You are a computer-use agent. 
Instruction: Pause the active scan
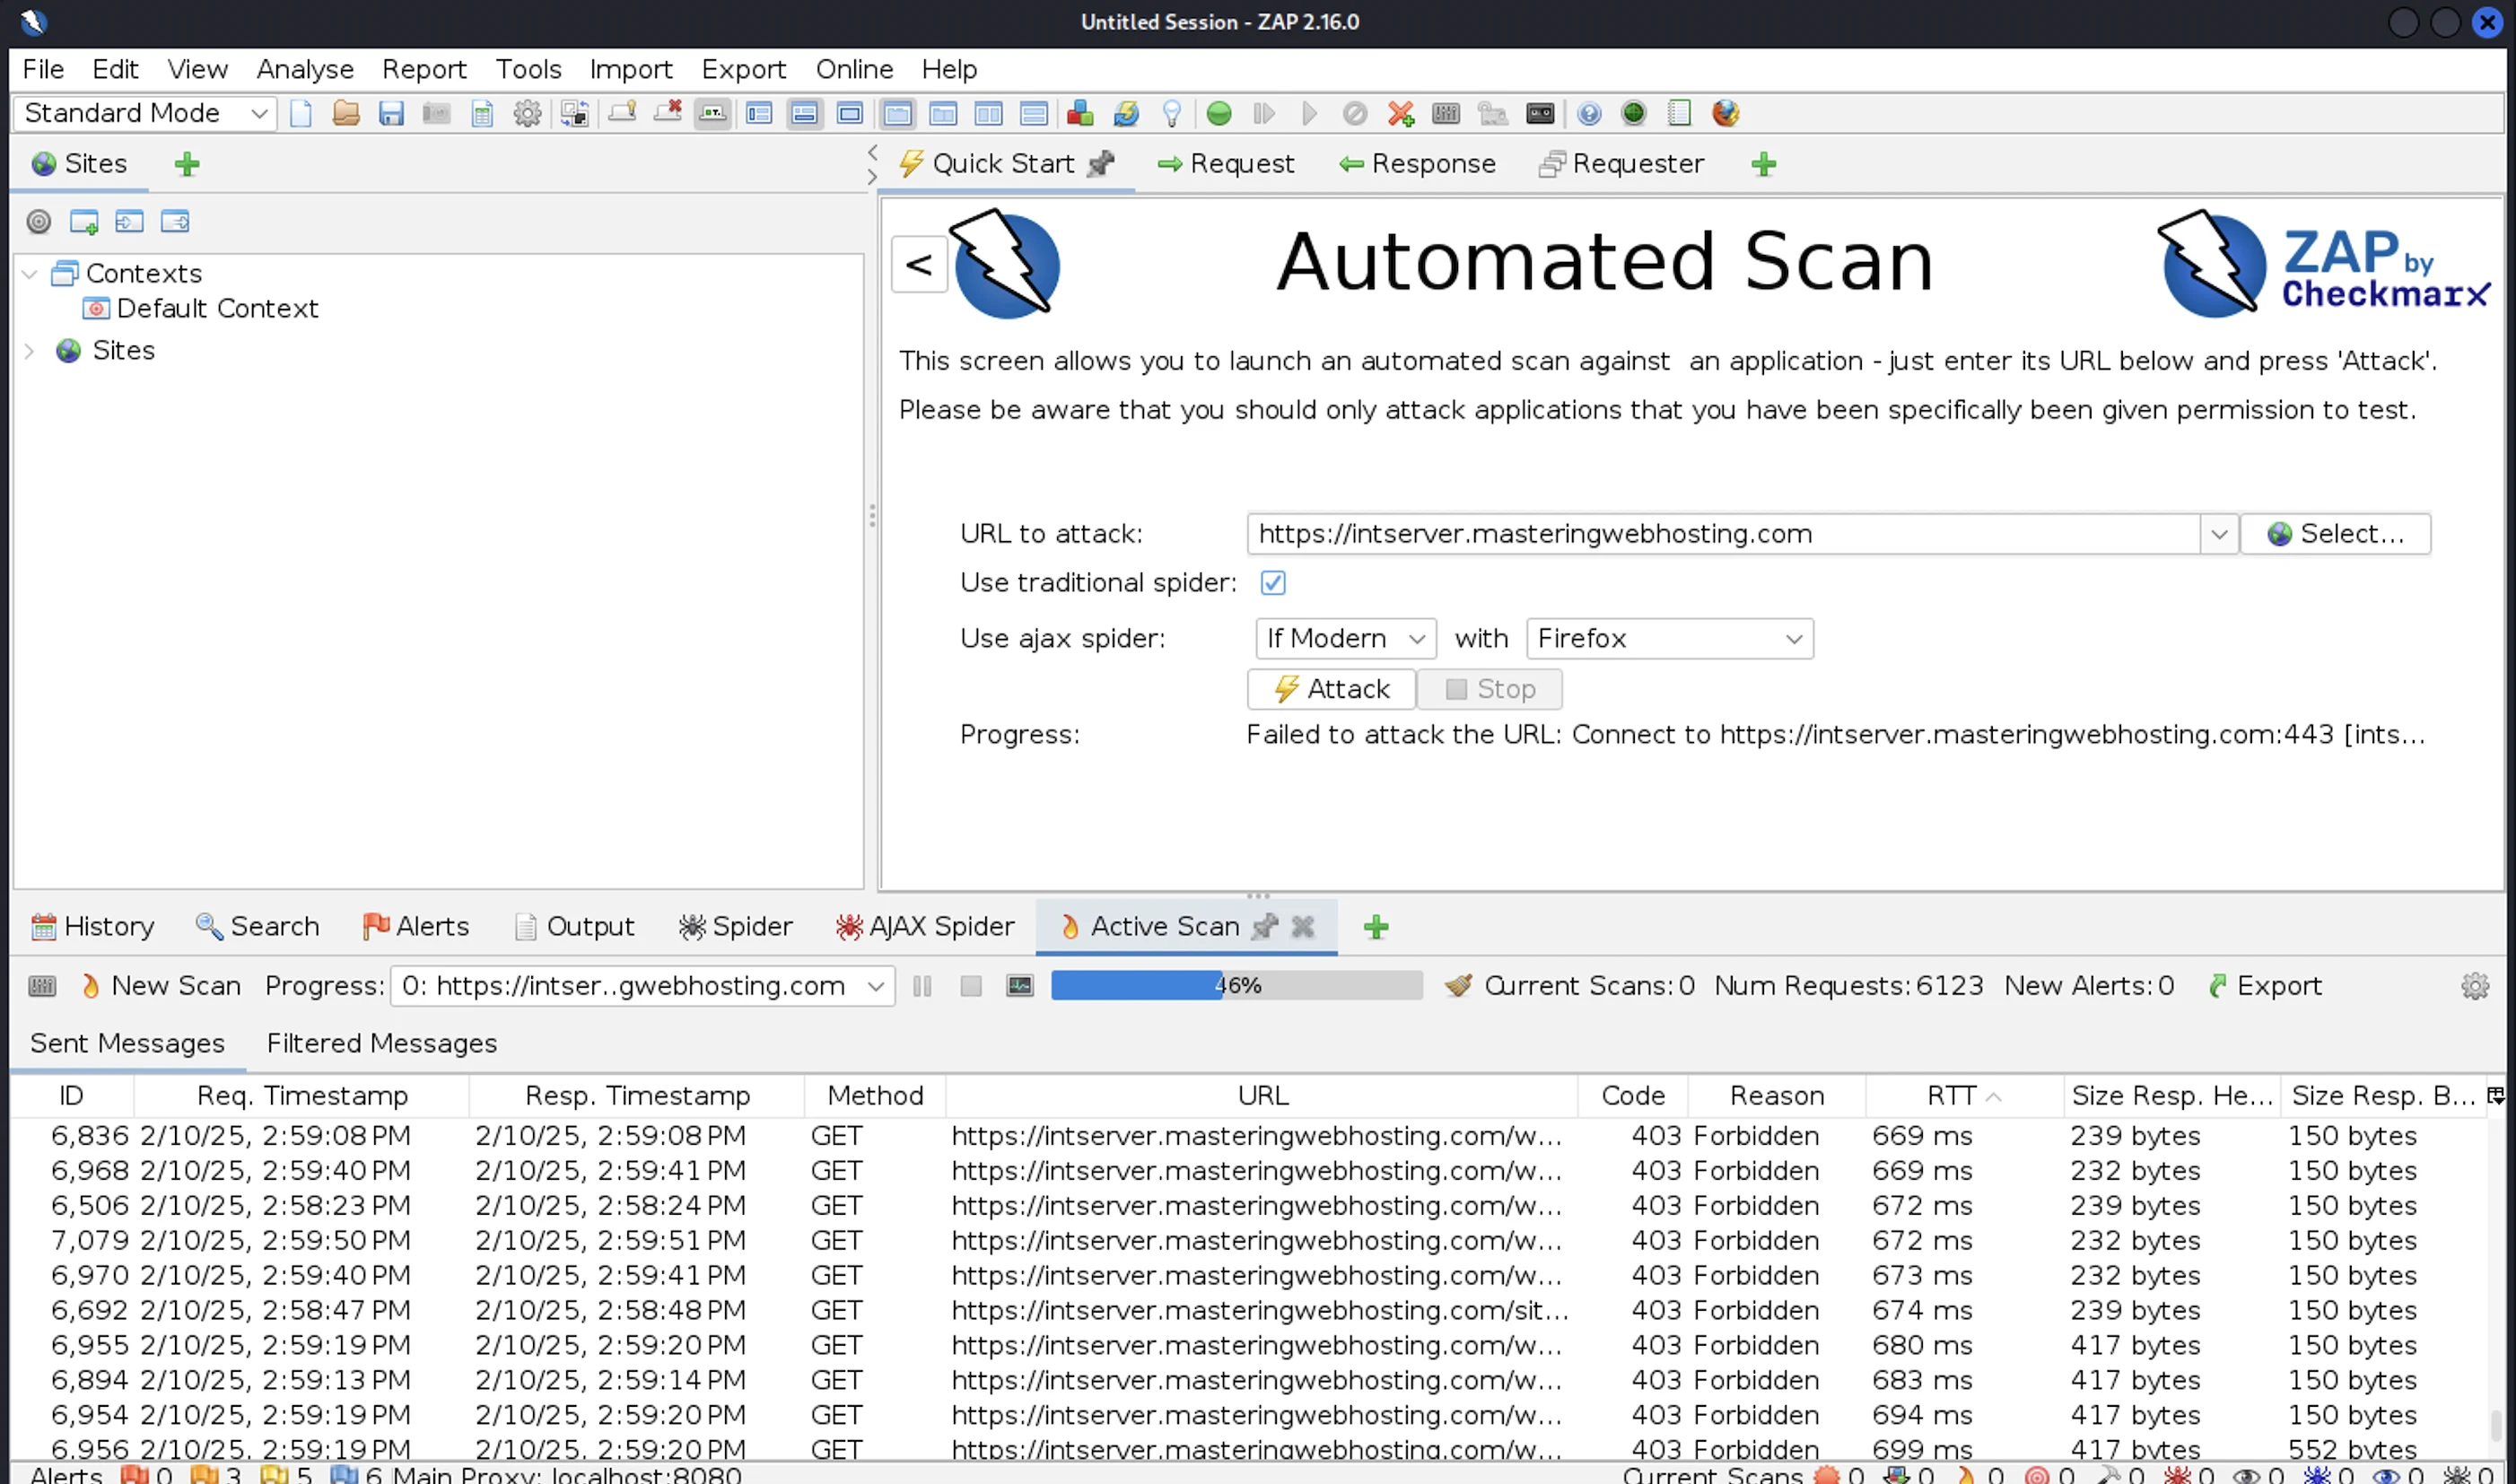pos(922,986)
